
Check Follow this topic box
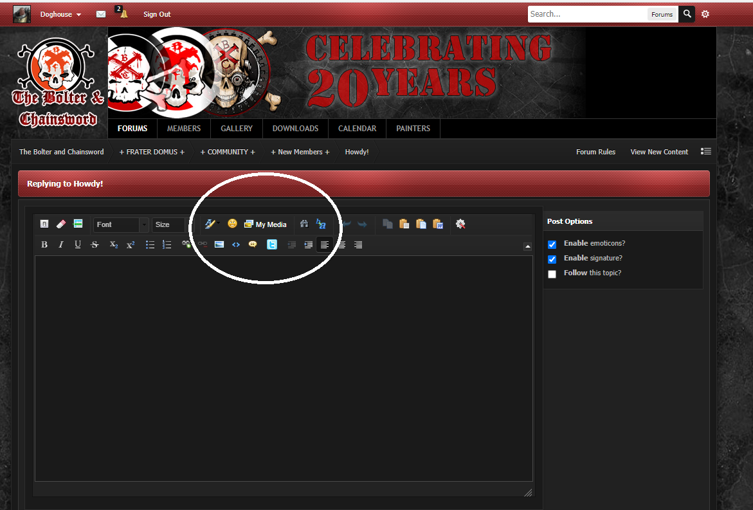(x=552, y=274)
